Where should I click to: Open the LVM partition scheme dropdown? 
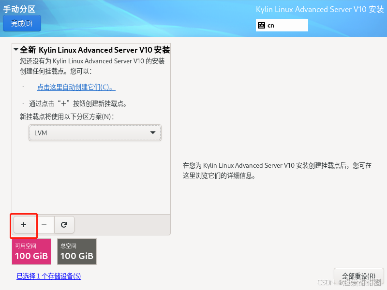pos(95,133)
